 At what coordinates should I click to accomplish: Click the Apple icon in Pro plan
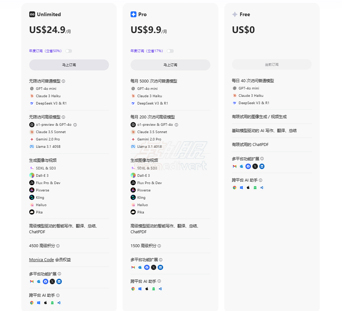147,289
